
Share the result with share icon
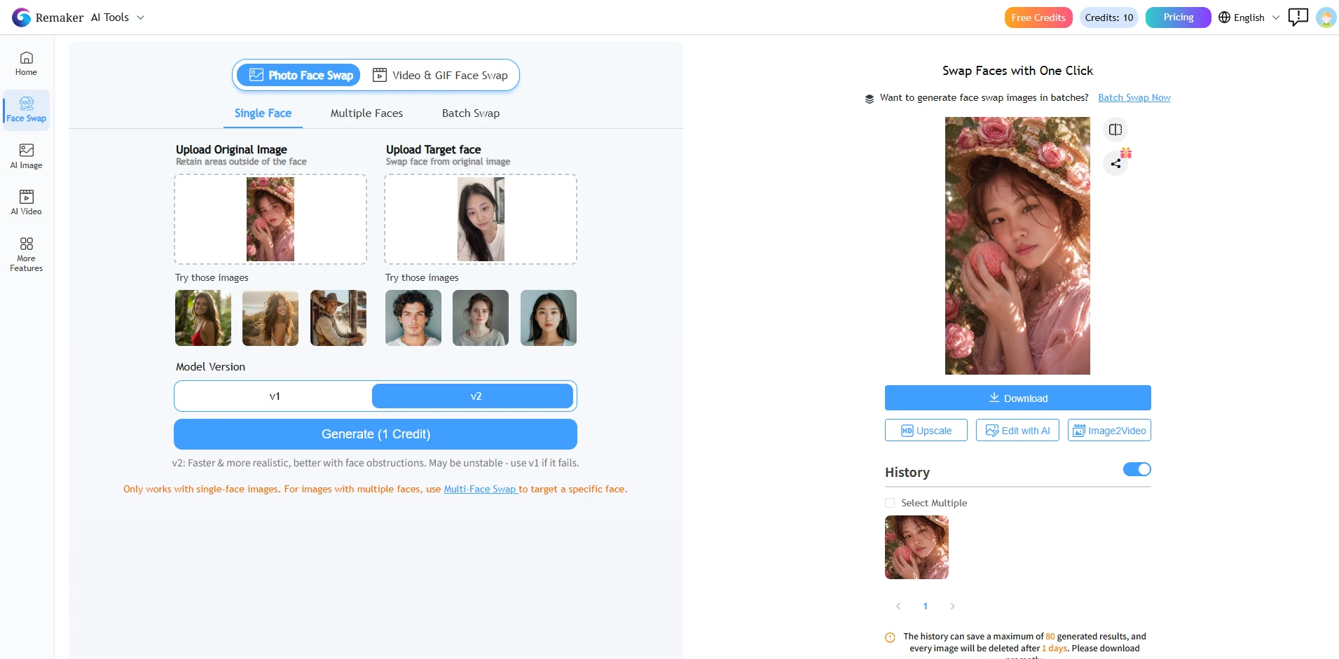[x=1115, y=163]
